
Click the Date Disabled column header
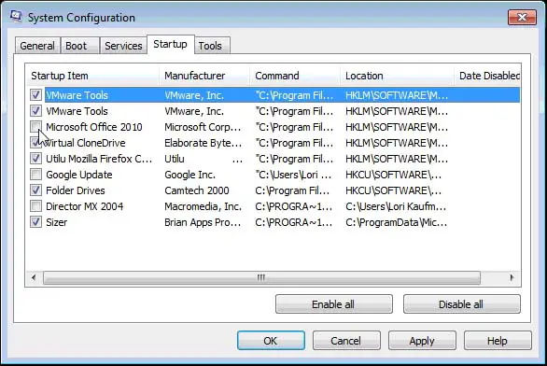coord(487,76)
